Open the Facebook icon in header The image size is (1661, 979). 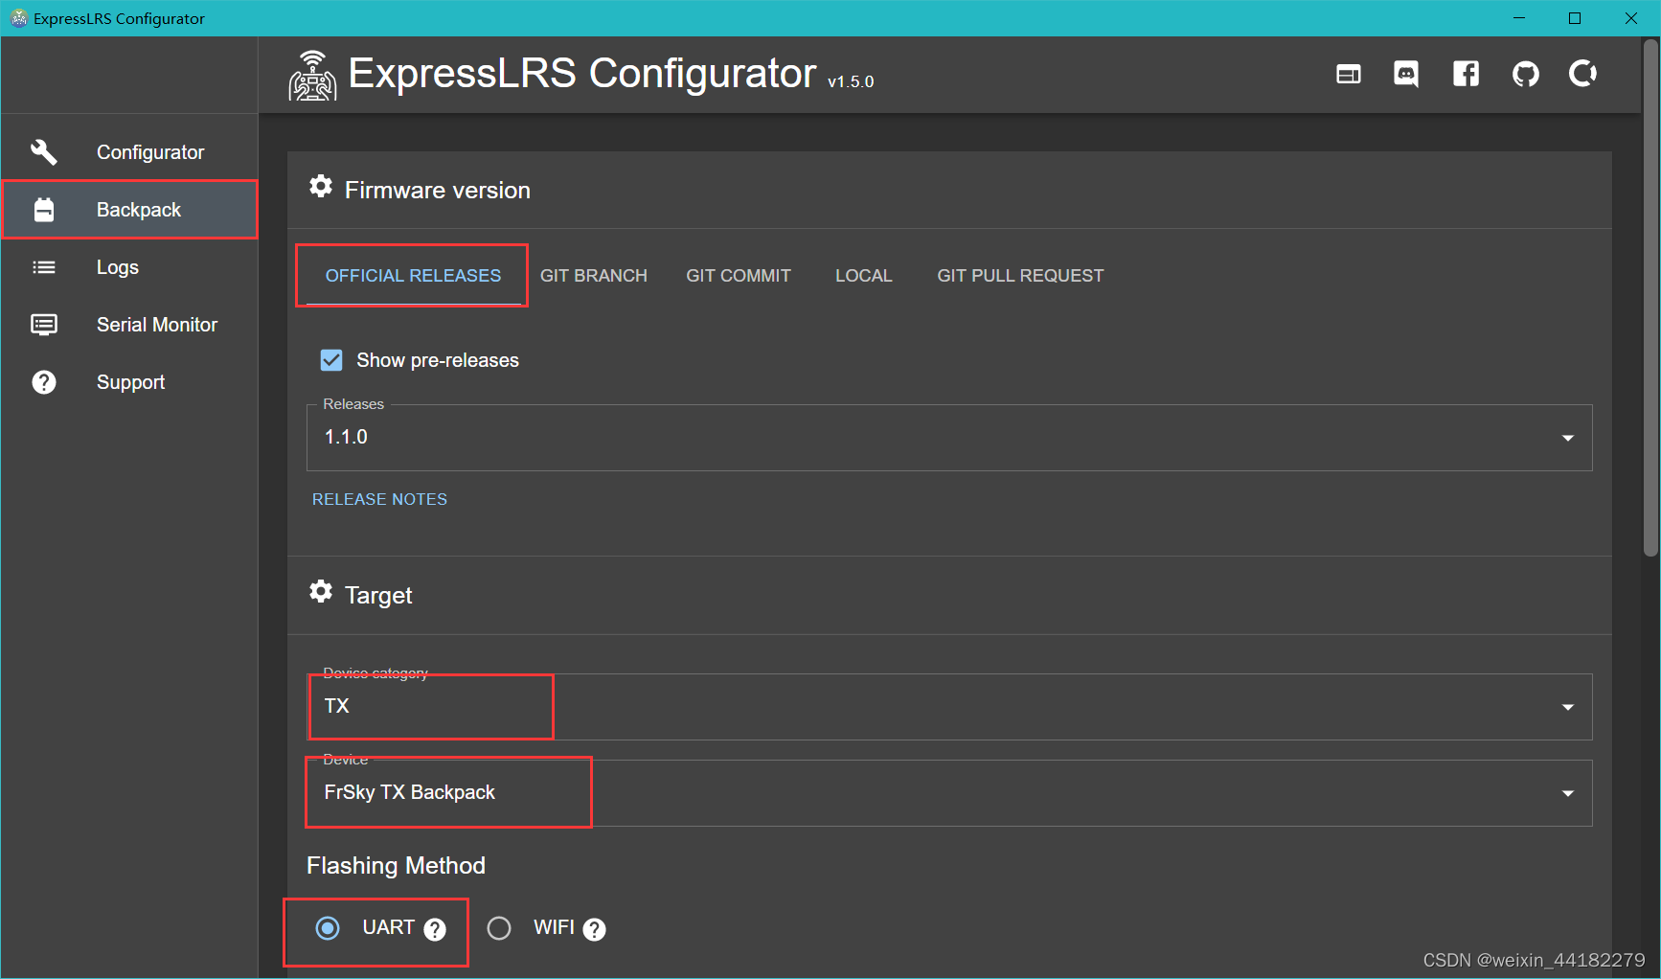pyautogui.click(x=1466, y=74)
